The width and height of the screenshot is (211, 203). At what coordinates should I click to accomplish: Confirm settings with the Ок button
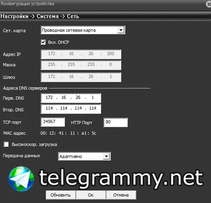coord(91,195)
